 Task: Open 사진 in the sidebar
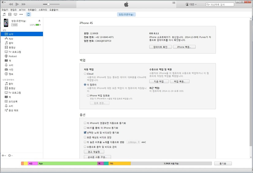(22, 70)
